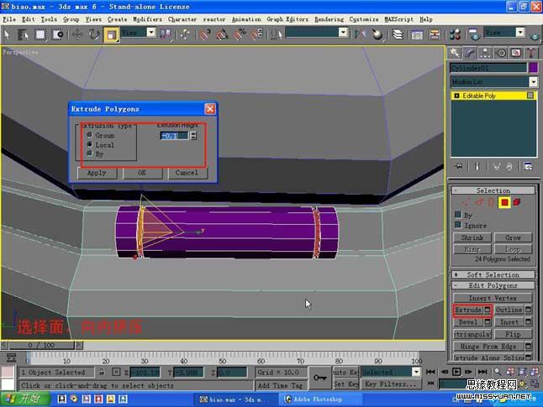Open the Rendering menu
543x407 pixels.
[329, 19]
